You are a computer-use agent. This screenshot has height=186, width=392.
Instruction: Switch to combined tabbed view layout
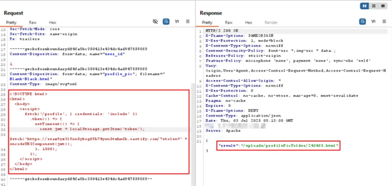pos(383,6)
